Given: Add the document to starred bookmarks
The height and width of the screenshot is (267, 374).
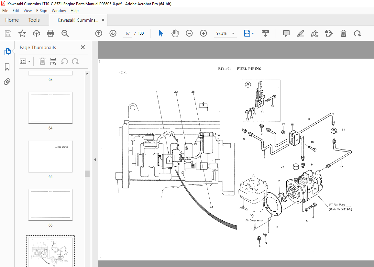Looking at the screenshot, I should [x=22, y=33].
